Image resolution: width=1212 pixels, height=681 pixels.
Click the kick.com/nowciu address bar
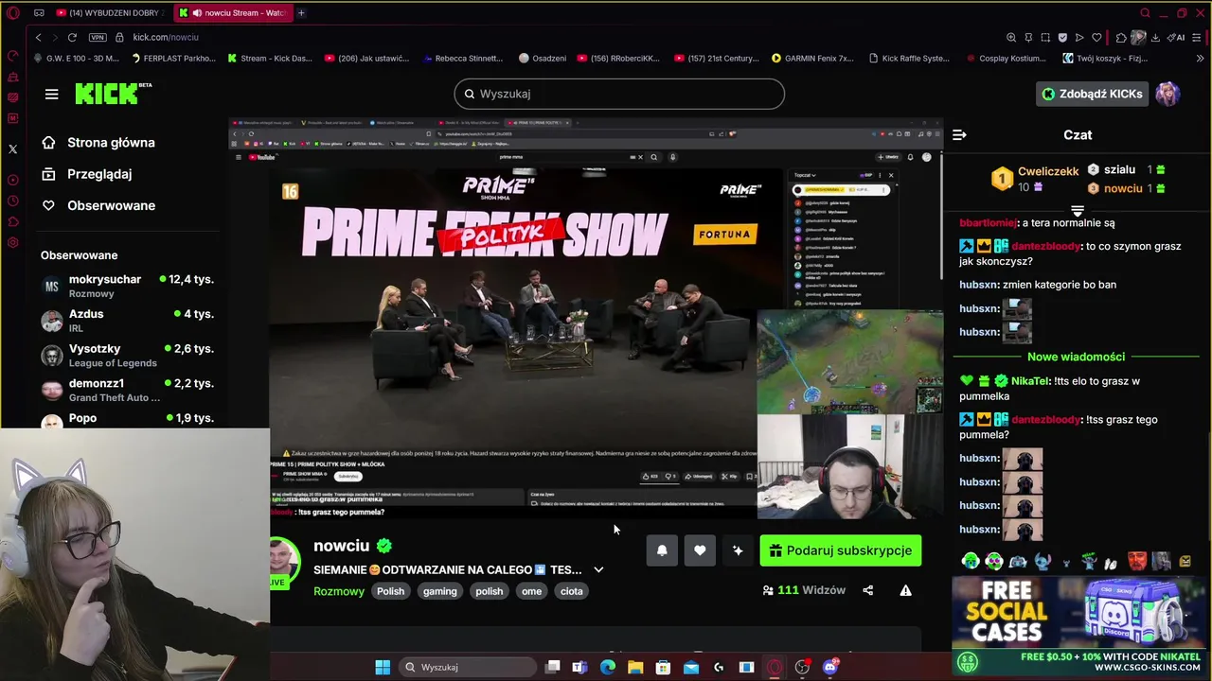click(x=166, y=37)
